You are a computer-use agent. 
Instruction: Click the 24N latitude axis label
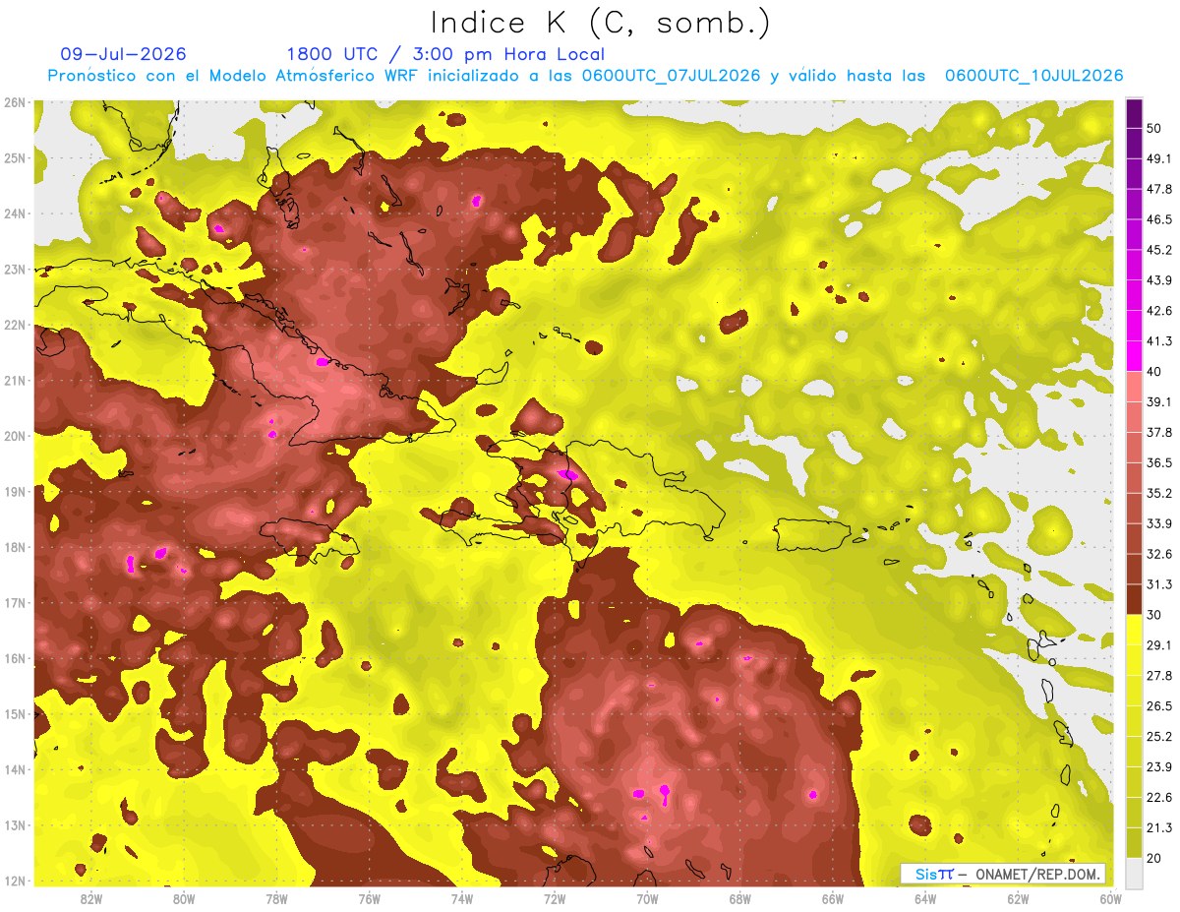[x=14, y=213]
